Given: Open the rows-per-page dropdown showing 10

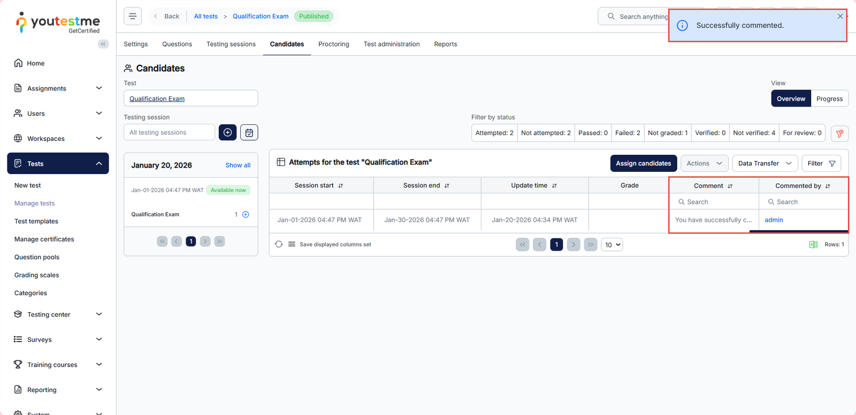Looking at the screenshot, I should [612, 245].
